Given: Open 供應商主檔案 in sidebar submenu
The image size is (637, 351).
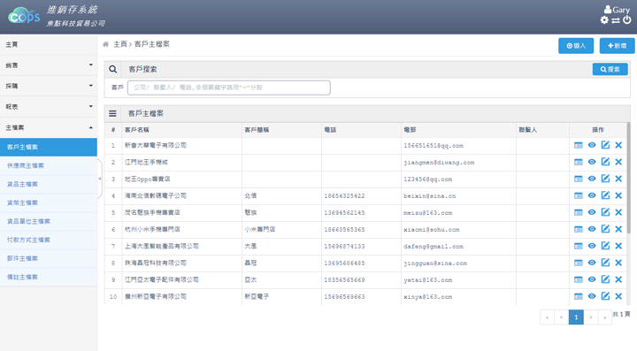Looking at the screenshot, I should click(49, 165).
